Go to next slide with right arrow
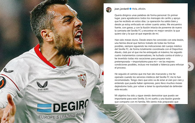 click(190, 67)
